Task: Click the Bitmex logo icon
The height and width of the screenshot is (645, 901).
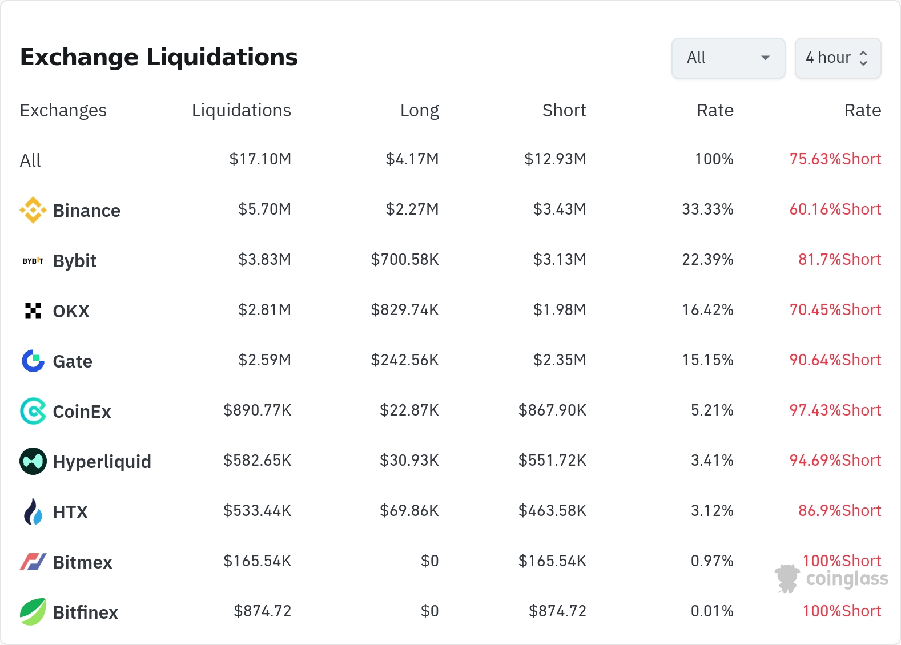Action: point(33,562)
